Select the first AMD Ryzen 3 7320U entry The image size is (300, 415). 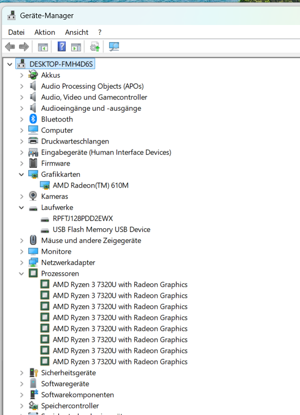coord(120,285)
